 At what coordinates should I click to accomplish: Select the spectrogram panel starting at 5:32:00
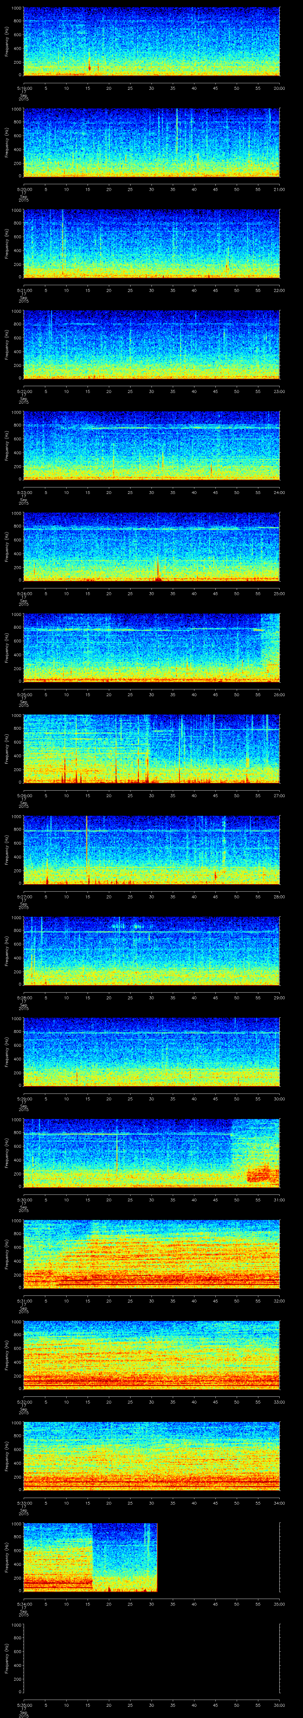tap(151, 1355)
